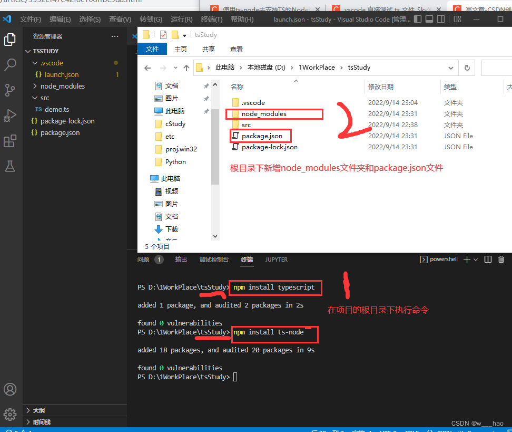512x432 pixels.
Task: Toggle secondary side bar layout icon
Action: click(x=441, y=19)
